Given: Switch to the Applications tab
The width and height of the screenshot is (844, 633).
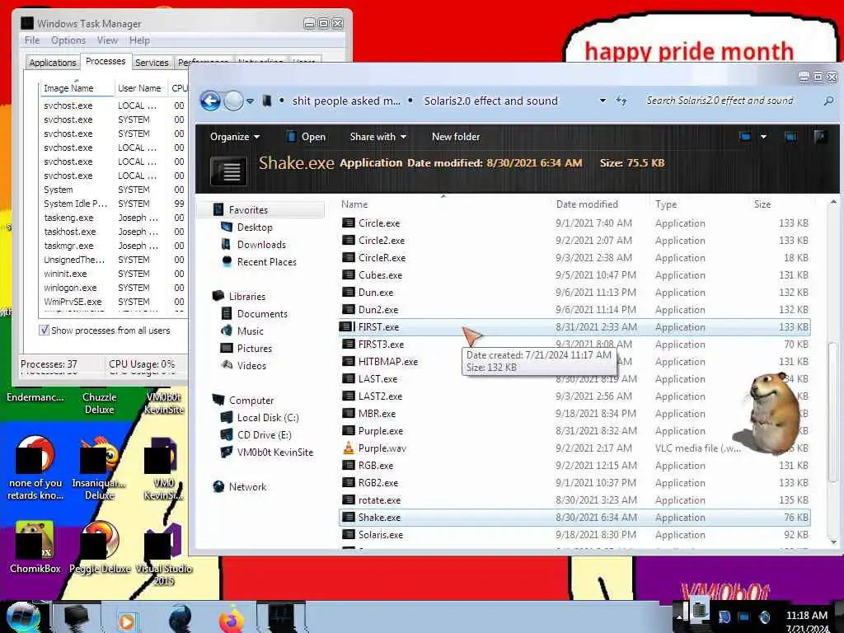Looking at the screenshot, I should click(53, 63).
